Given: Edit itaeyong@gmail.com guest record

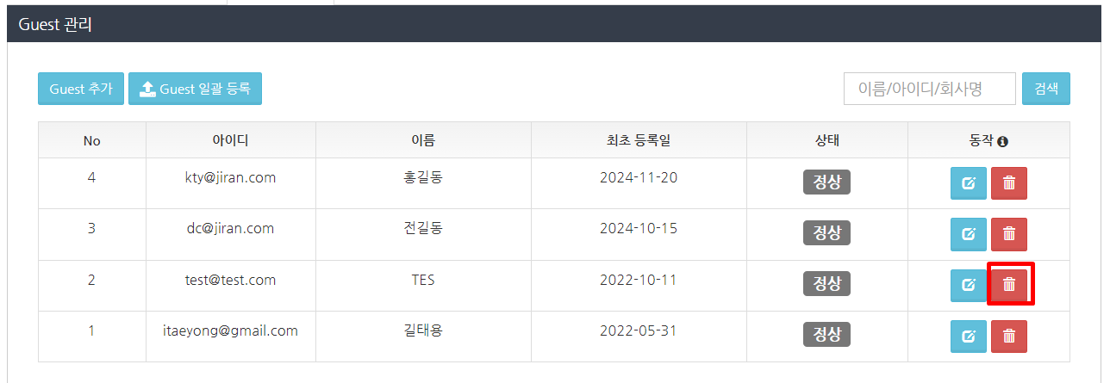Looking at the screenshot, I should (968, 336).
